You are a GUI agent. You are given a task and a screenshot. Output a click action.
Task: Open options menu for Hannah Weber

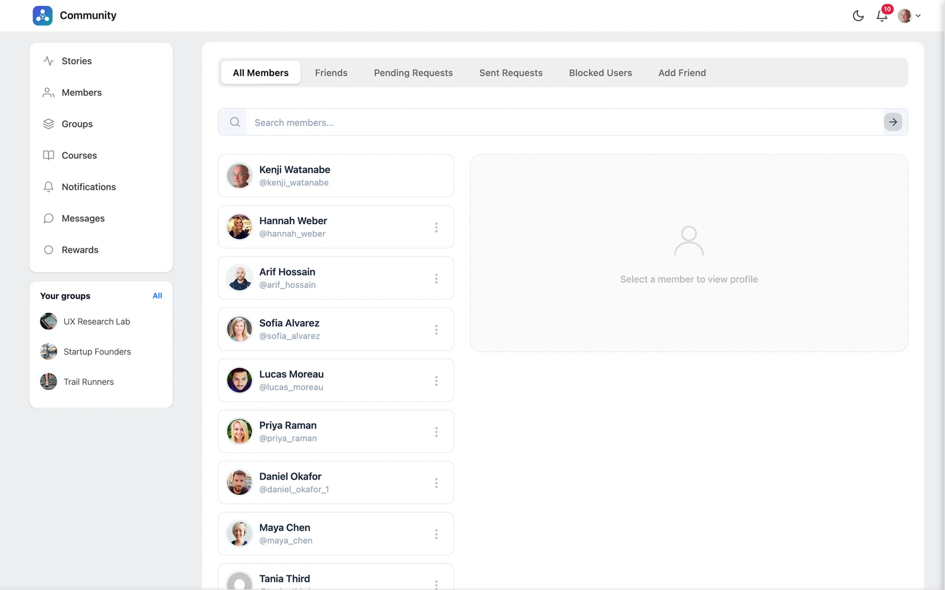(x=436, y=227)
